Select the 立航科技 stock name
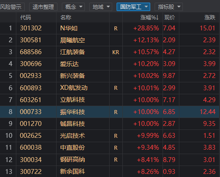The height and width of the screenshot is (177, 220). coord(72,100)
